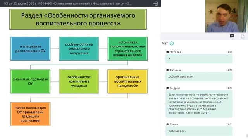Click graduation cap icon beside Татьяна
The width and height of the screenshot is (248, 139).
click(x=168, y=70)
